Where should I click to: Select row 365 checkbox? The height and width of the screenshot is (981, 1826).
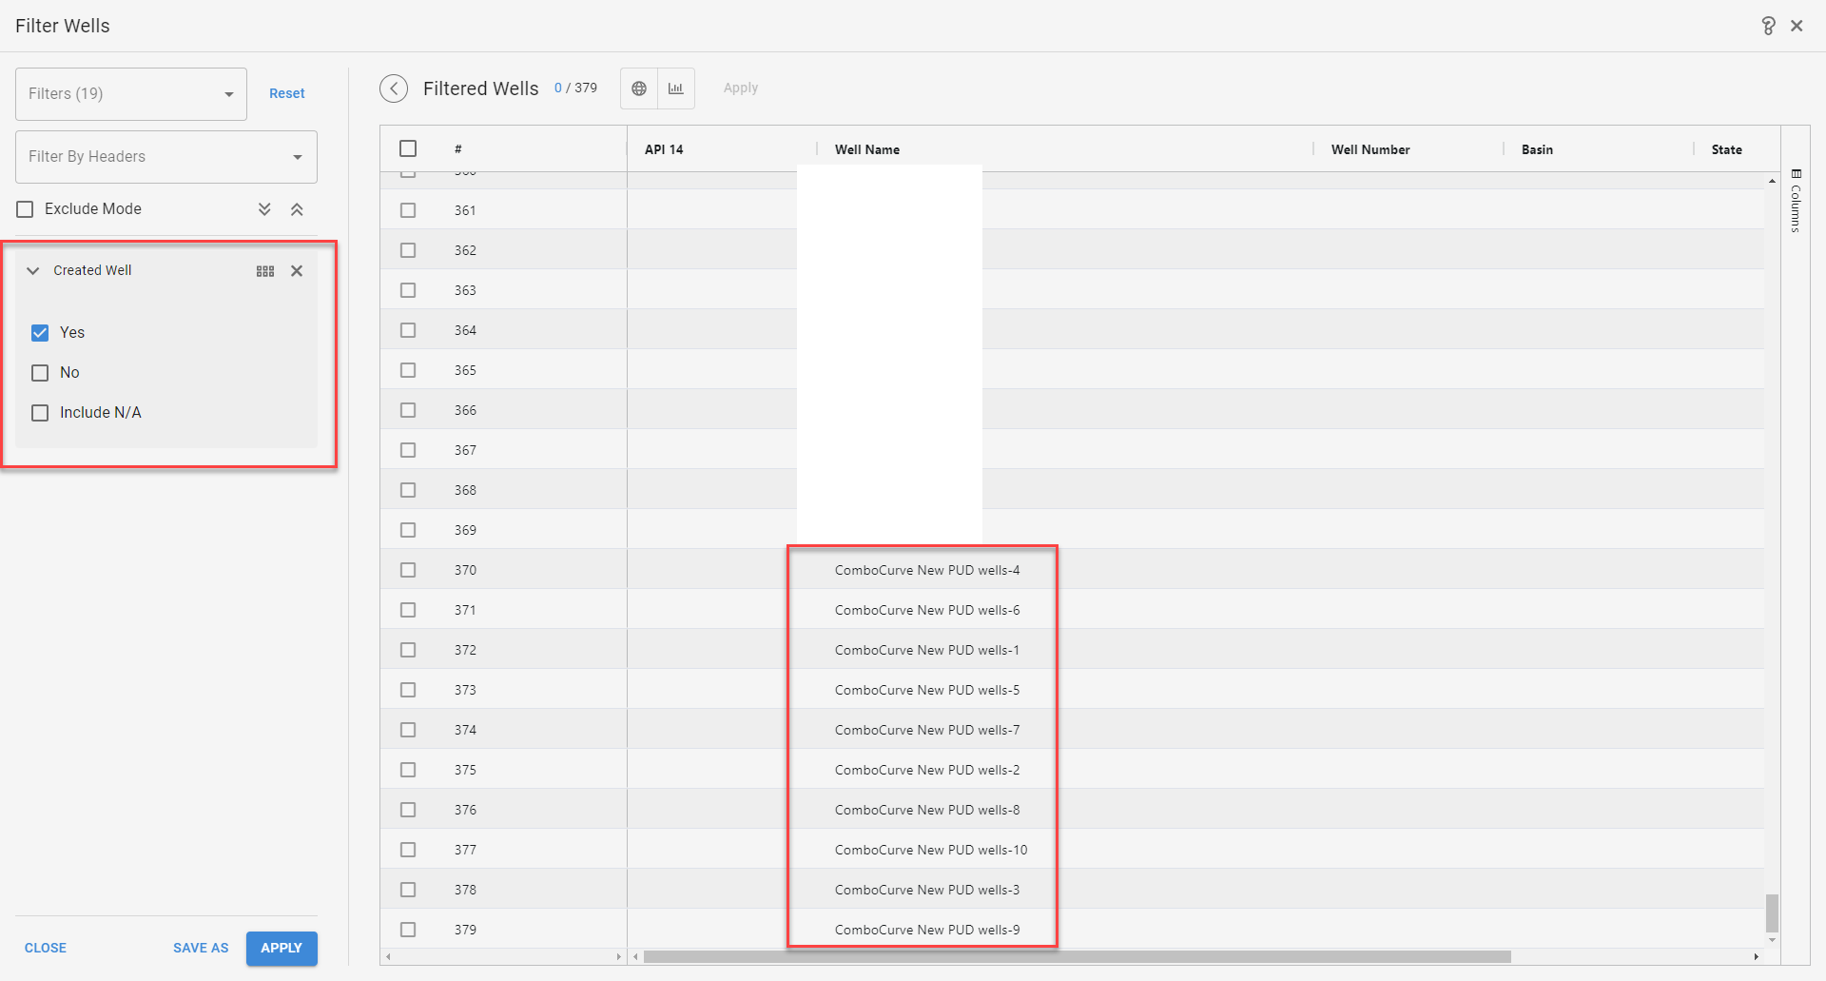pos(408,370)
